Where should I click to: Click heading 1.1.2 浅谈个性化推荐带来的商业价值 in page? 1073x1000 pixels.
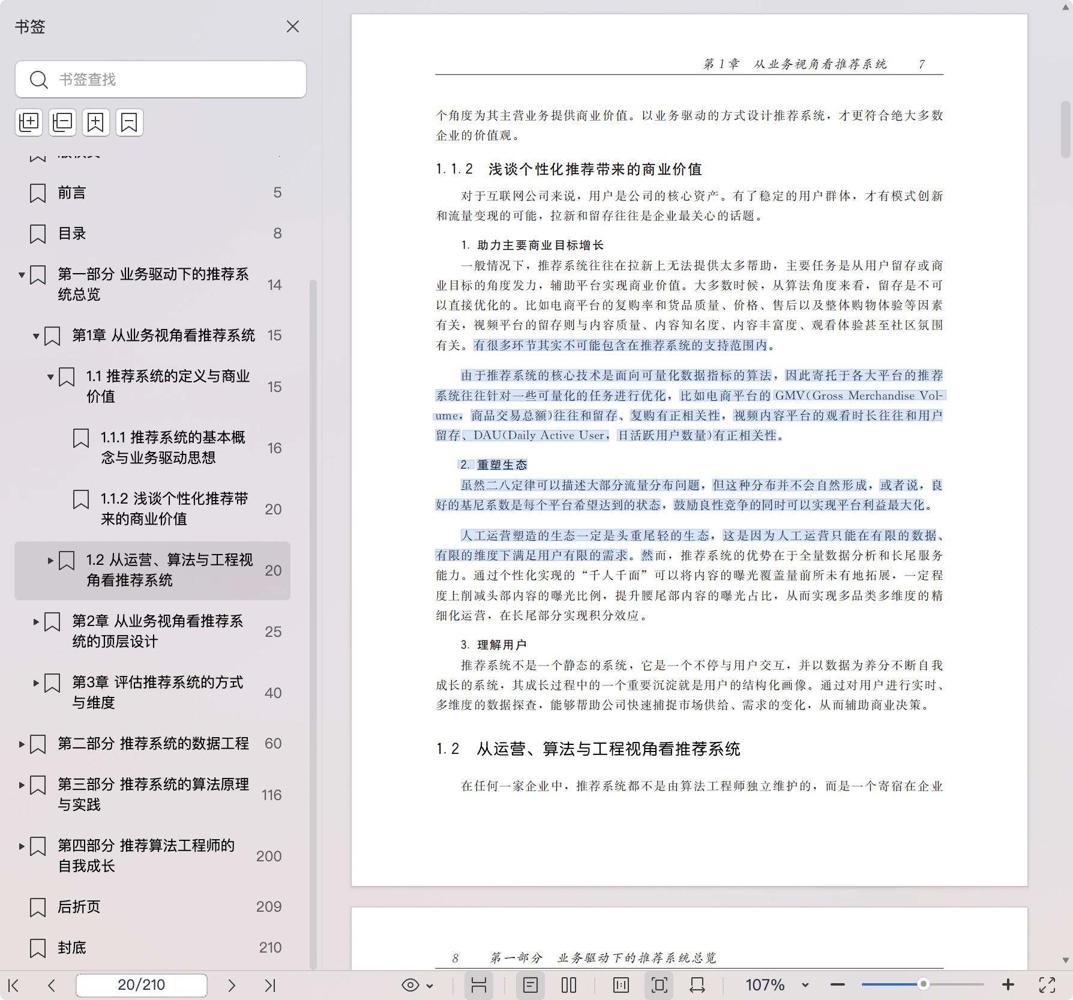click(x=569, y=169)
